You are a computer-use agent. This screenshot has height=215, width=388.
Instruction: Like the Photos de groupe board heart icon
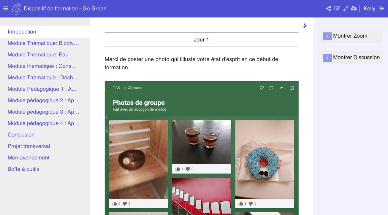[262, 88]
